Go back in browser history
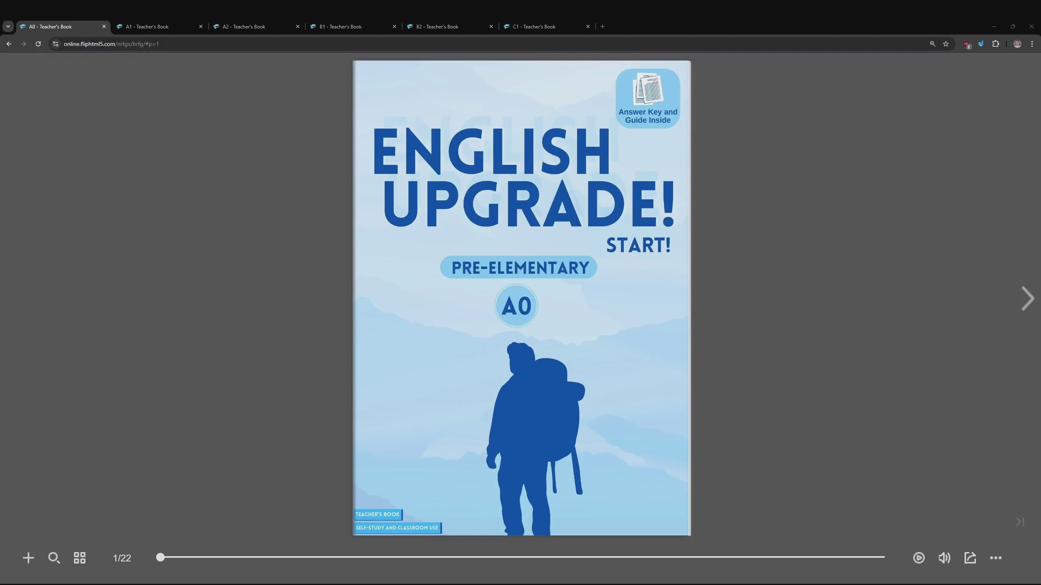Screen dimensions: 1041x585 9,44
